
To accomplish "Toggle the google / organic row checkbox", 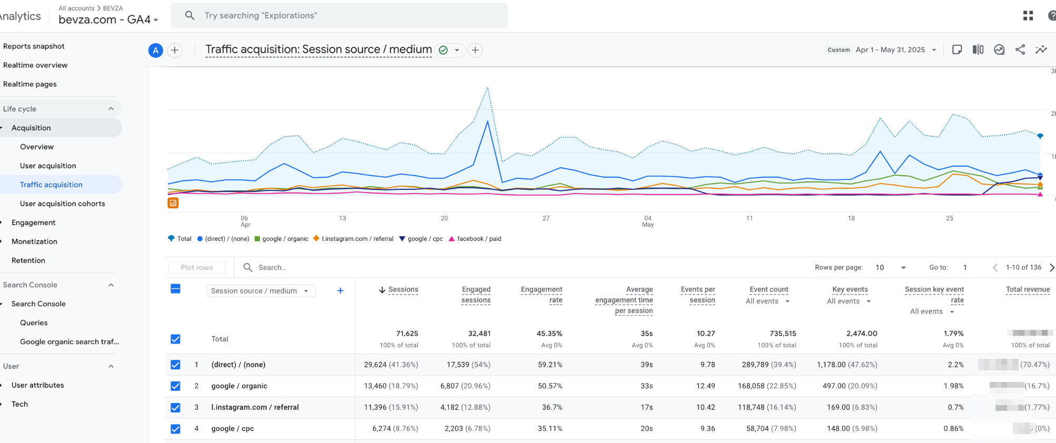I will click(176, 386).
